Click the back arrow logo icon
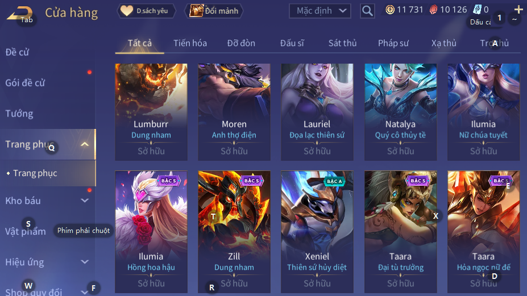Viewport: 527px width, 296px height. click(19, 14)
